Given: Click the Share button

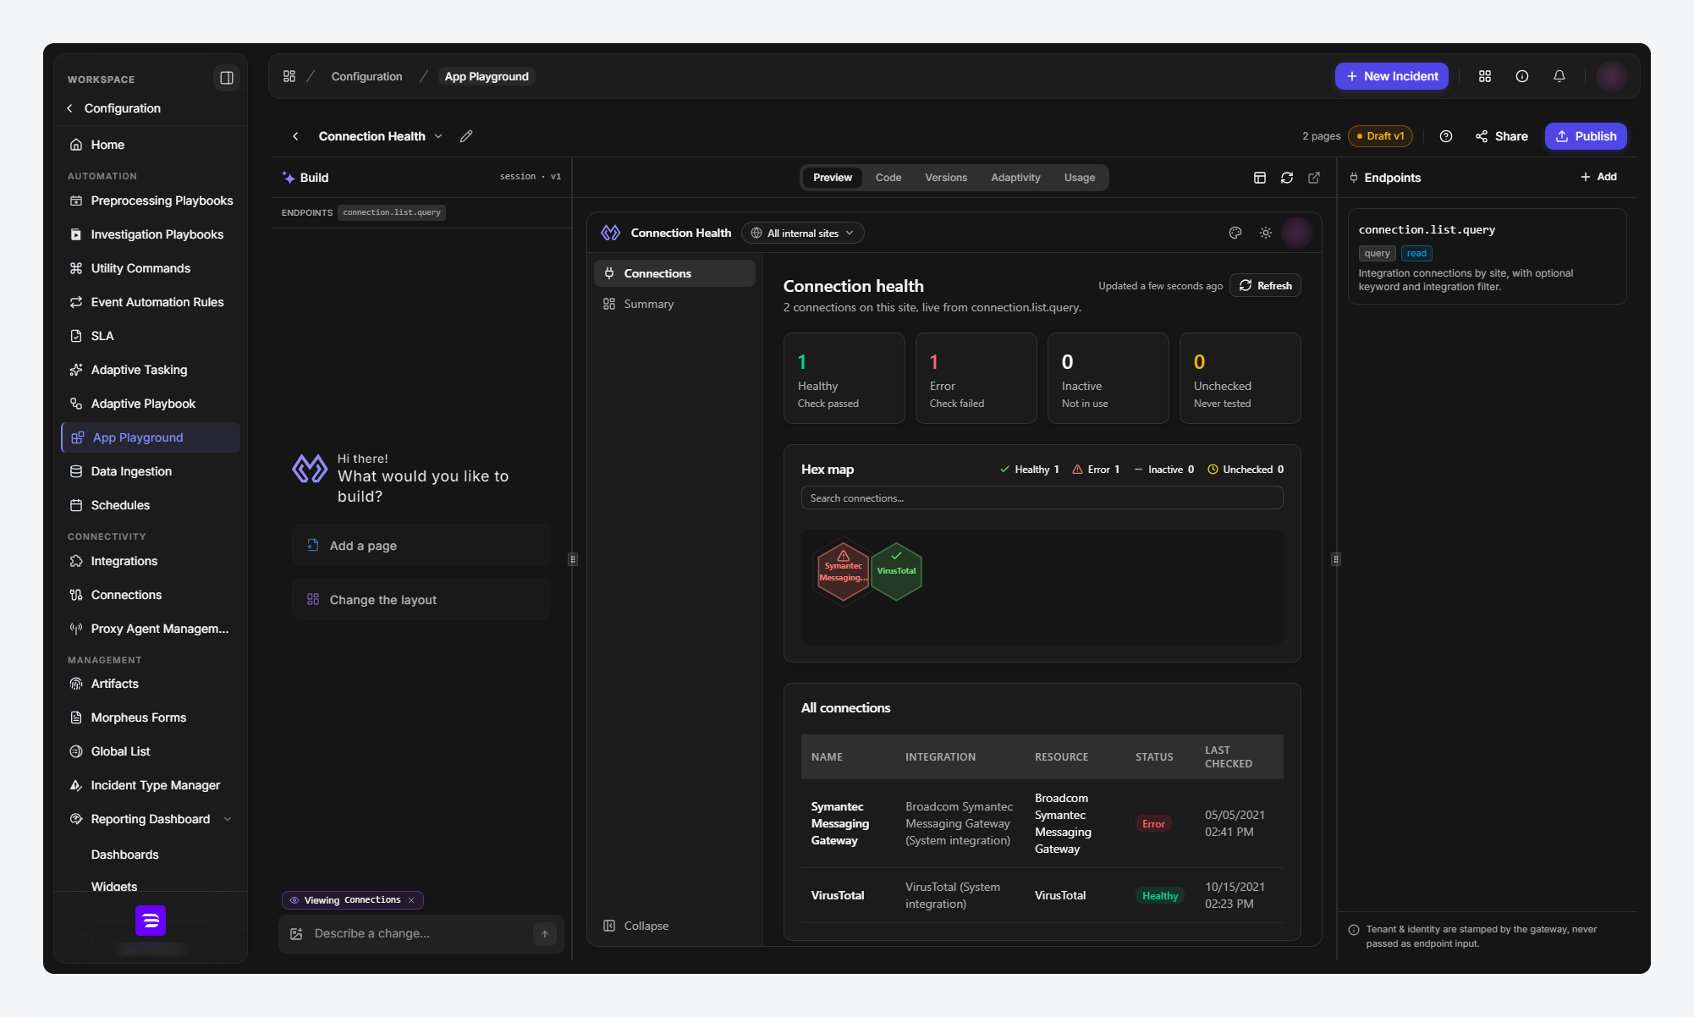Looking at the screenshot, I should 1502,136.
